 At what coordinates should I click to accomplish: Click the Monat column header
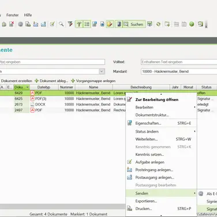tap(188, 87)
